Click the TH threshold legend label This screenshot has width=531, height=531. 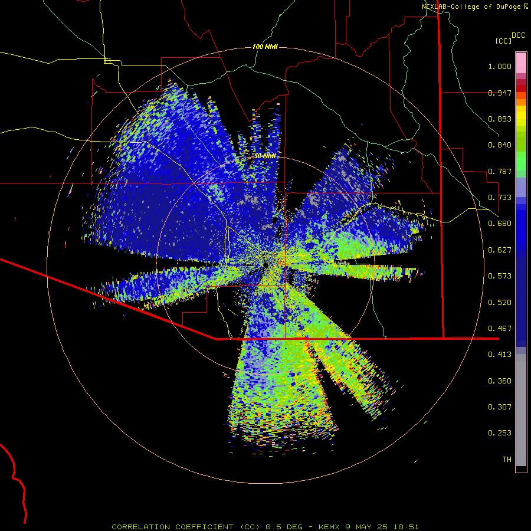point(507,460)
